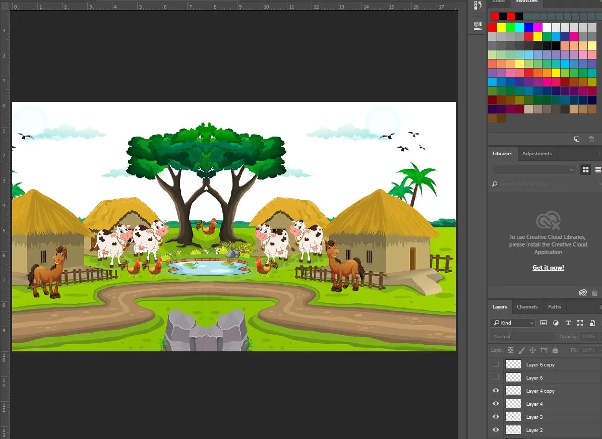The image size is (602, 439).
Task: Filter layers by pixel type icon
Action: [544, 323]
